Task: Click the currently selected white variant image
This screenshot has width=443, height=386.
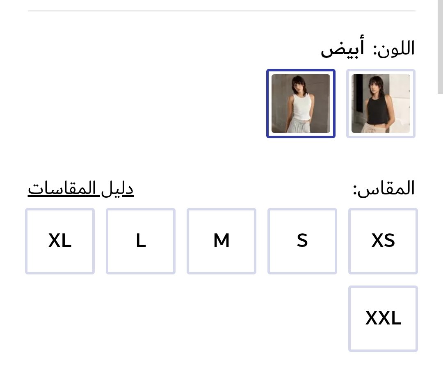Action: point(301,103)
